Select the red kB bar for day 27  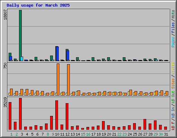(x=145, y=124)
